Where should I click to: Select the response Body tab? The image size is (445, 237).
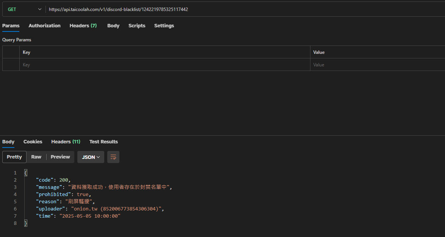8,142
